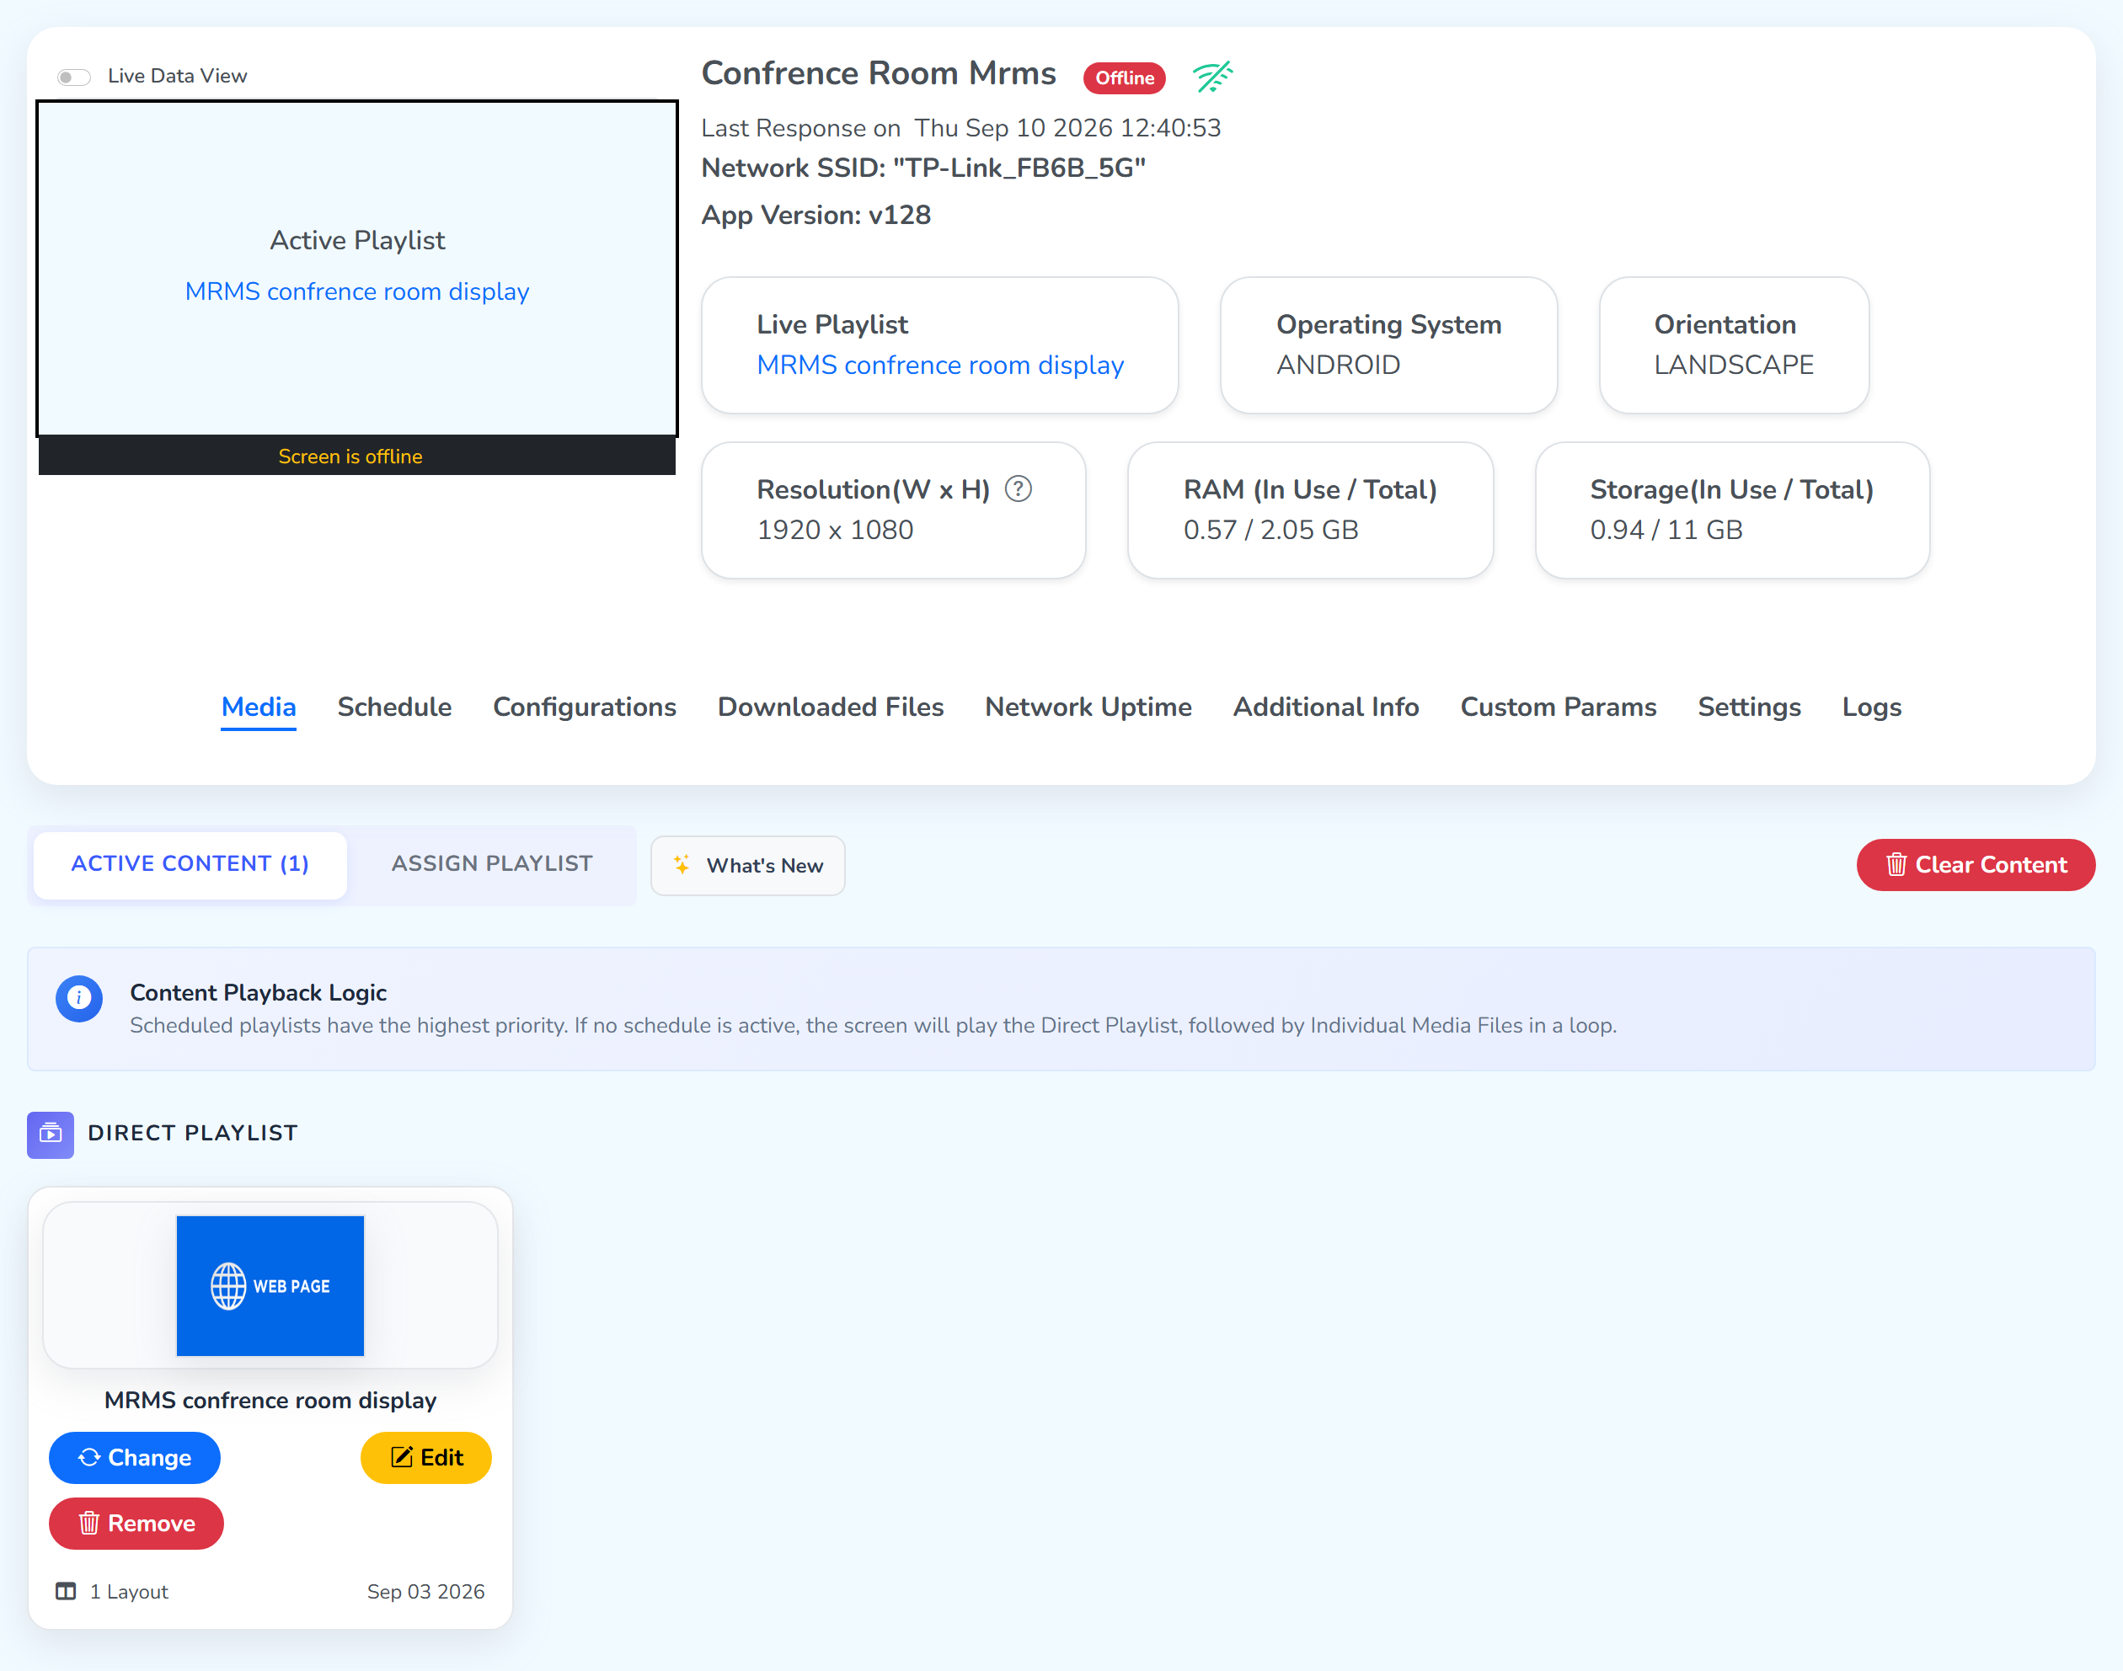Click the wifi disconnected status icon
The image size is (2123, 1671).
pos(1212,77)
